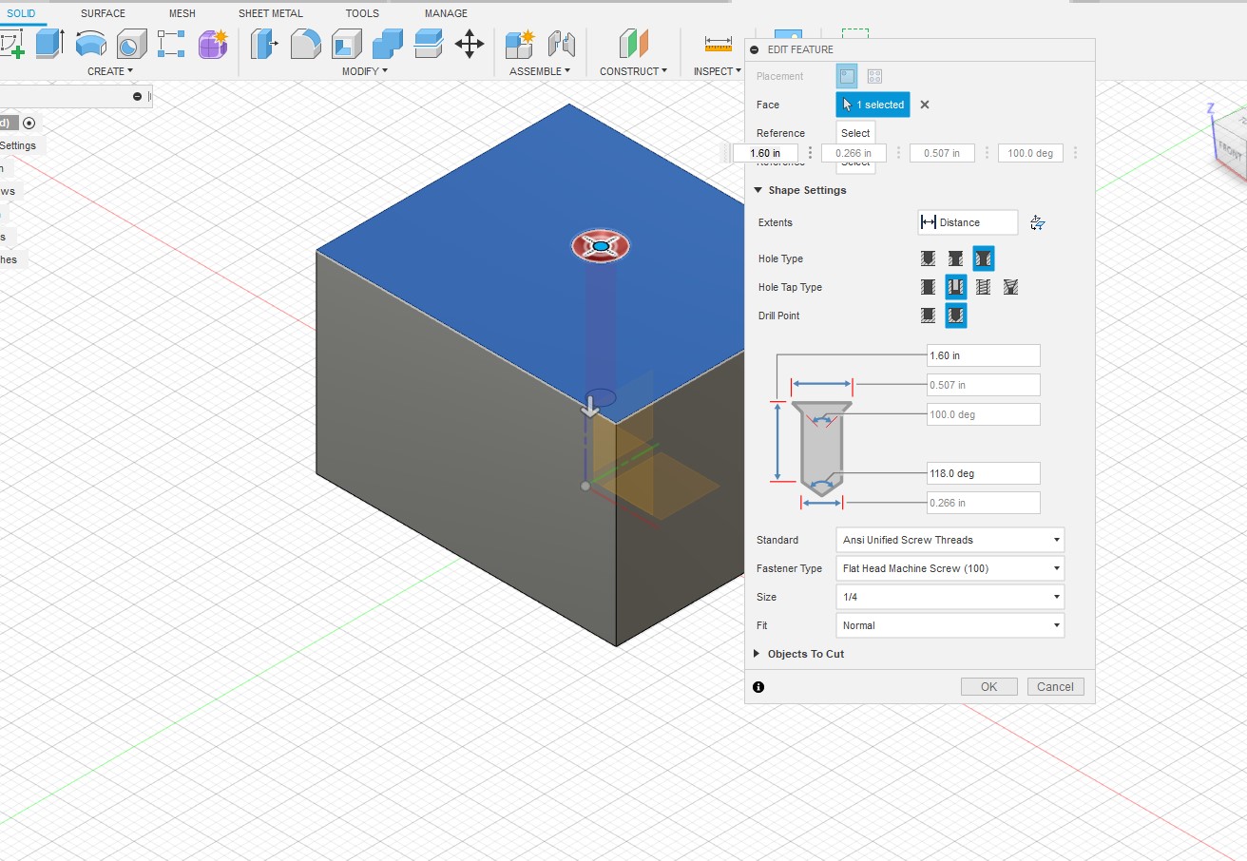The height and width of the screenshot is (861, 1247).
Task: Set Hole Type to Simple
Action: (929, 258)
